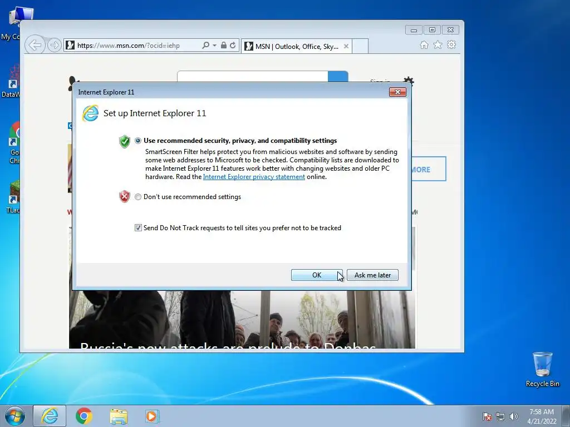Click the MSN search box behind dialog
The image size is (570, 427).
[252, 77]
